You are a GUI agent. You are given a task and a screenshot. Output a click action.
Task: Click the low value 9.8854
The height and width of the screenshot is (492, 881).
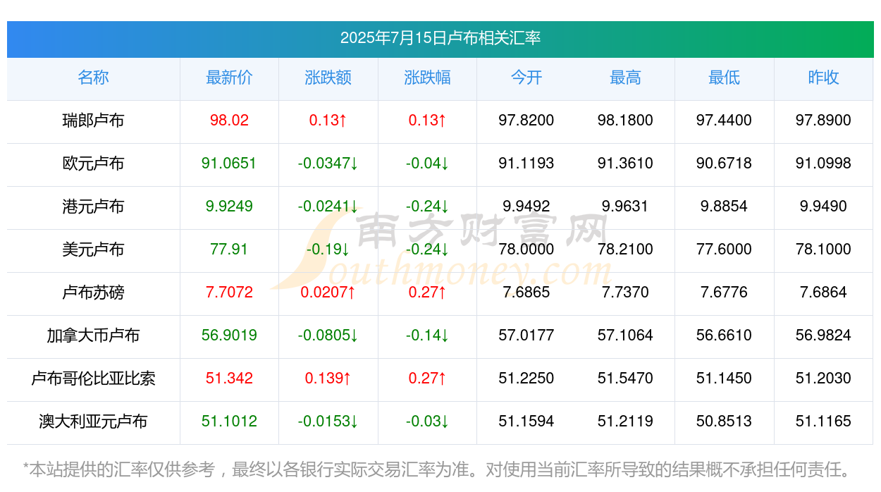point(724,207)
